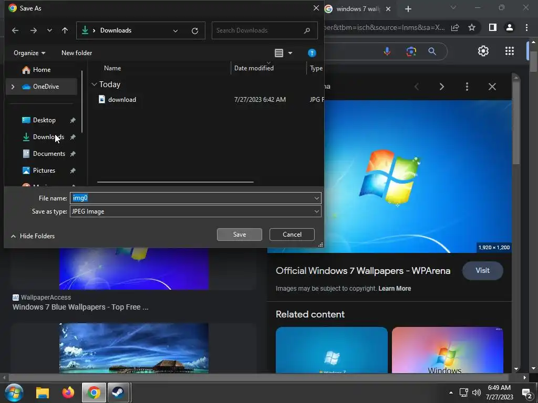This screenshot has width=538, height=403.
Task: Click the Search Downloads field
Action: 264,30
